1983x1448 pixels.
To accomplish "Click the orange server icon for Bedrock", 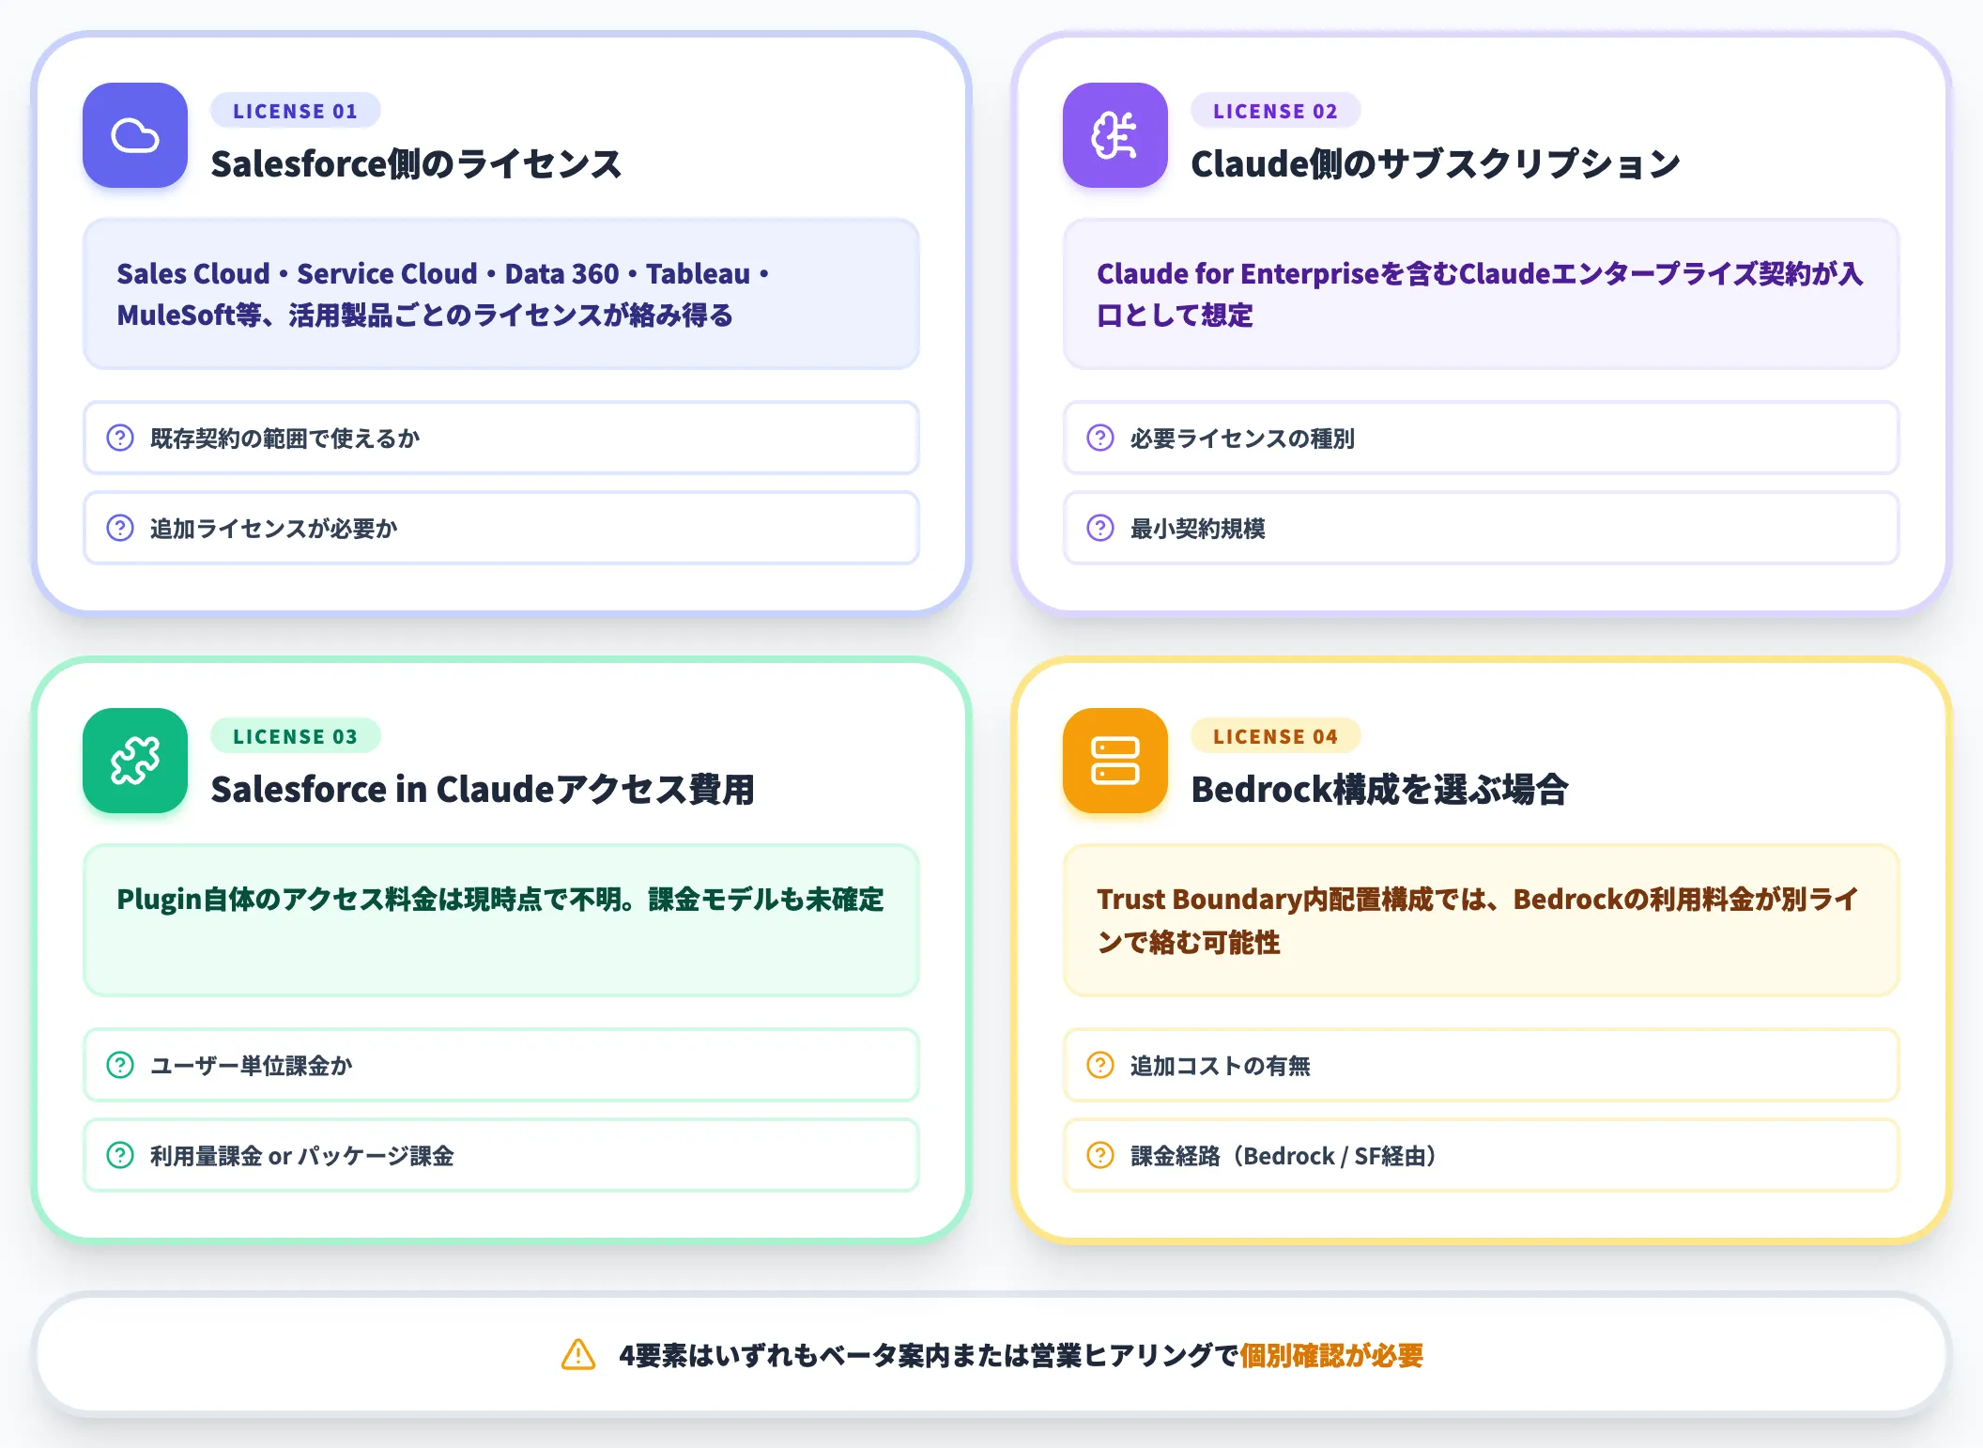I will pyautogui.click(x=1115, y=761).
